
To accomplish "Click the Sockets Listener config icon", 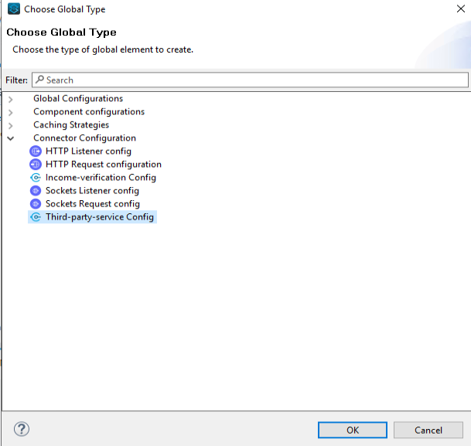I will [36, 191].
